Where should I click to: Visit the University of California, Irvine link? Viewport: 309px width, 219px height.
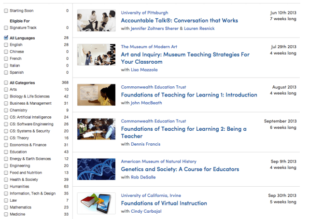[x=151, y=195]
